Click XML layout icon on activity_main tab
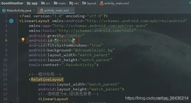This screenshot has width=191, height=103. point(41,11)
